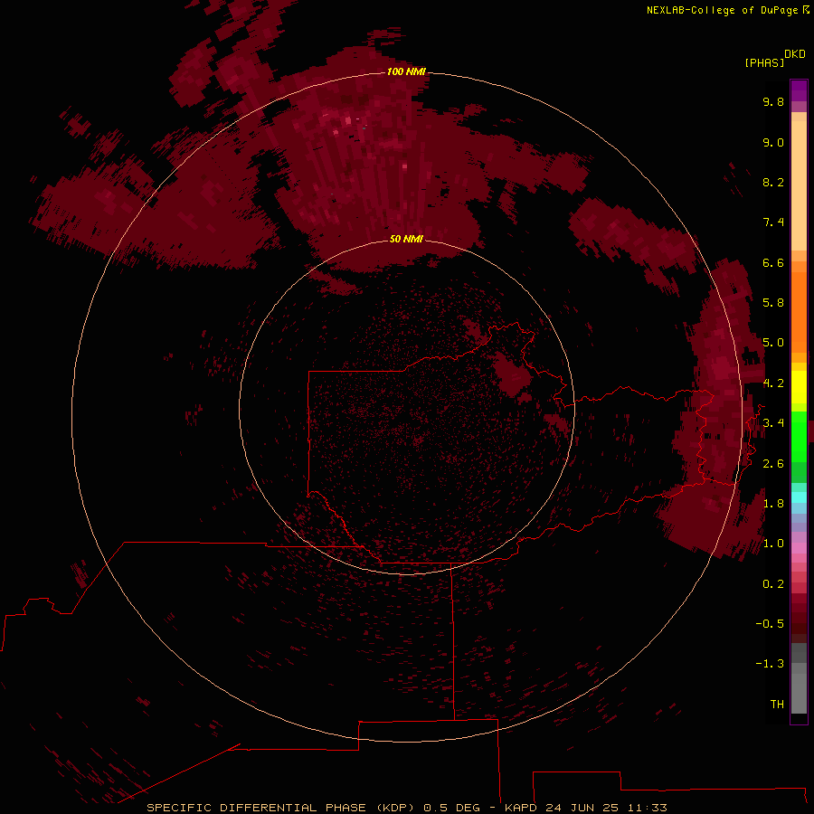This screenshot has height=814, width=814.
Task: Click the 6.6 legend value
Action: 773,262
